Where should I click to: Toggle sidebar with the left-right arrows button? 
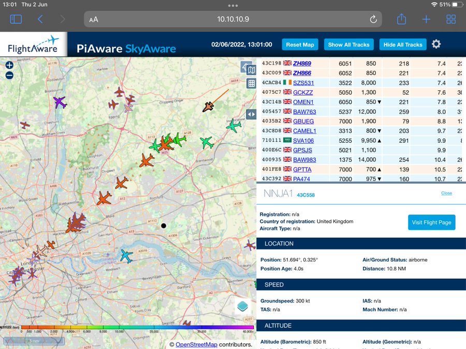point(252,114)
